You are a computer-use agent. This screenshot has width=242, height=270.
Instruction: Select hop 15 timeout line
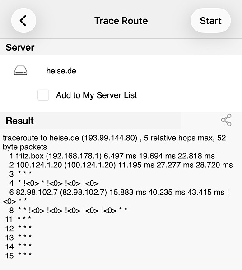coord(19,256)
